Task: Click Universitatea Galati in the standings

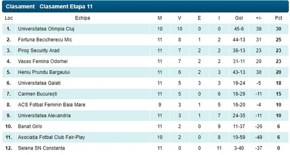Action: pos(39,83)
